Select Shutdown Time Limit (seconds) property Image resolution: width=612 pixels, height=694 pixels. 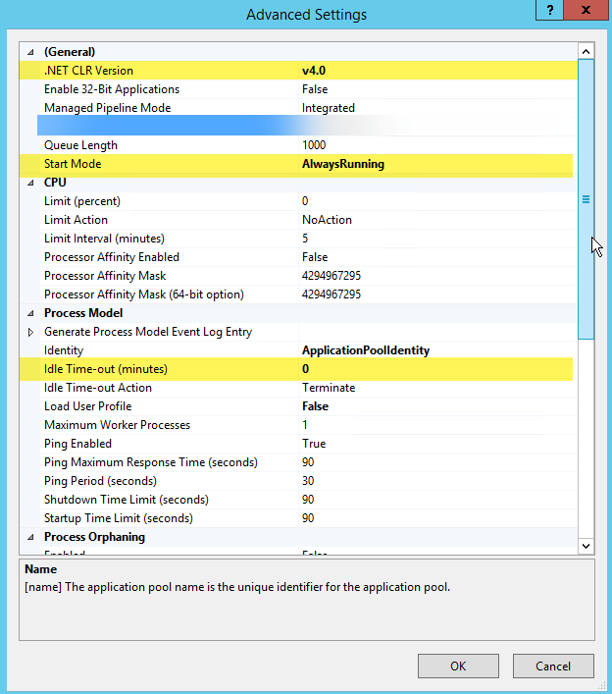pos(127,500)
